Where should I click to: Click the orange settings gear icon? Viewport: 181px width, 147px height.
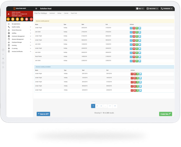(18, 19)
